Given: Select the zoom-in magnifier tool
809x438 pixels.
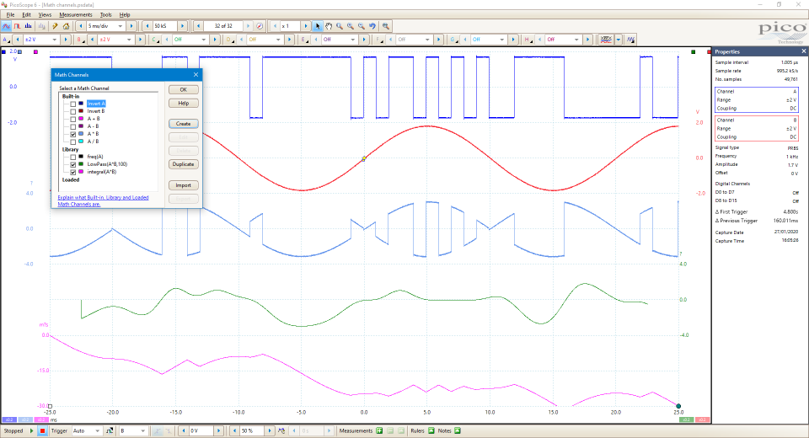Looking at the screenshot, I should 351,26.
